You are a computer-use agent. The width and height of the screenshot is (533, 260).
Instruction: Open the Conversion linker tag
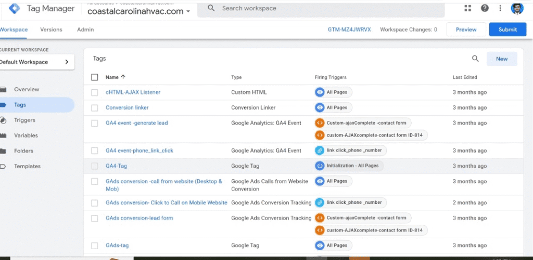127,107
